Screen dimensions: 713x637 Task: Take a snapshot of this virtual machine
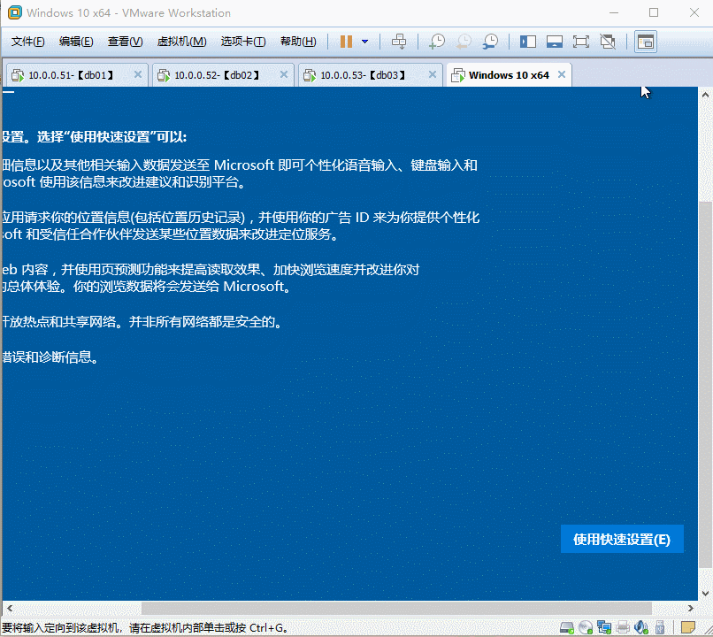coord(437,42)
